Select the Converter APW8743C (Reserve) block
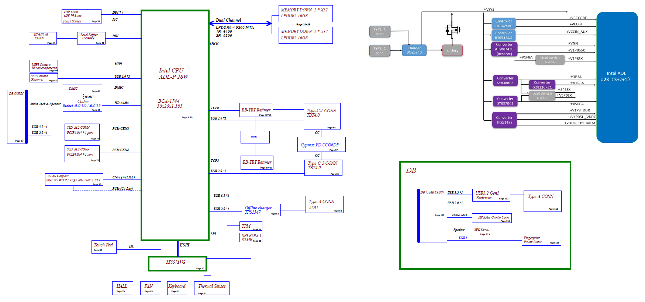 point(504,49)
